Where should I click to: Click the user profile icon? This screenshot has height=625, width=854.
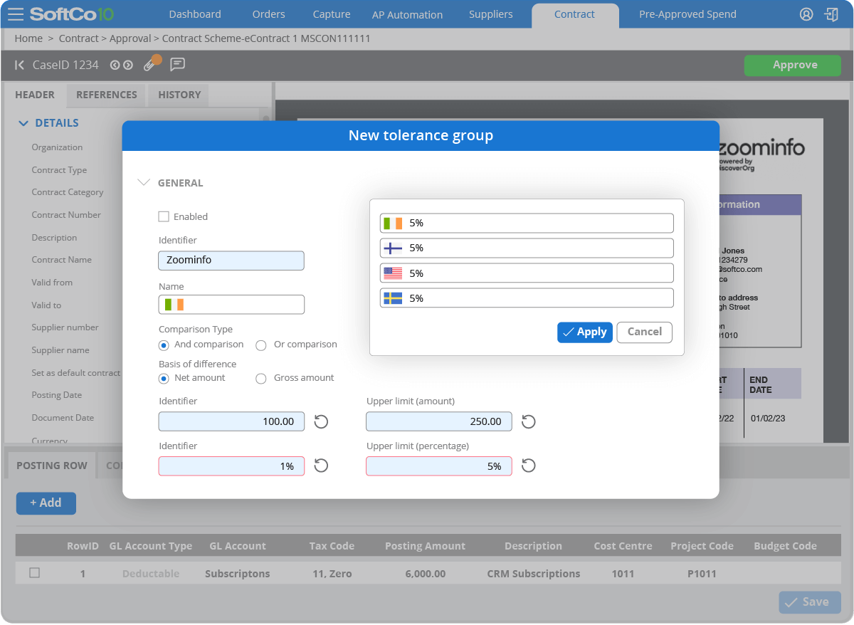click(806, 14)
